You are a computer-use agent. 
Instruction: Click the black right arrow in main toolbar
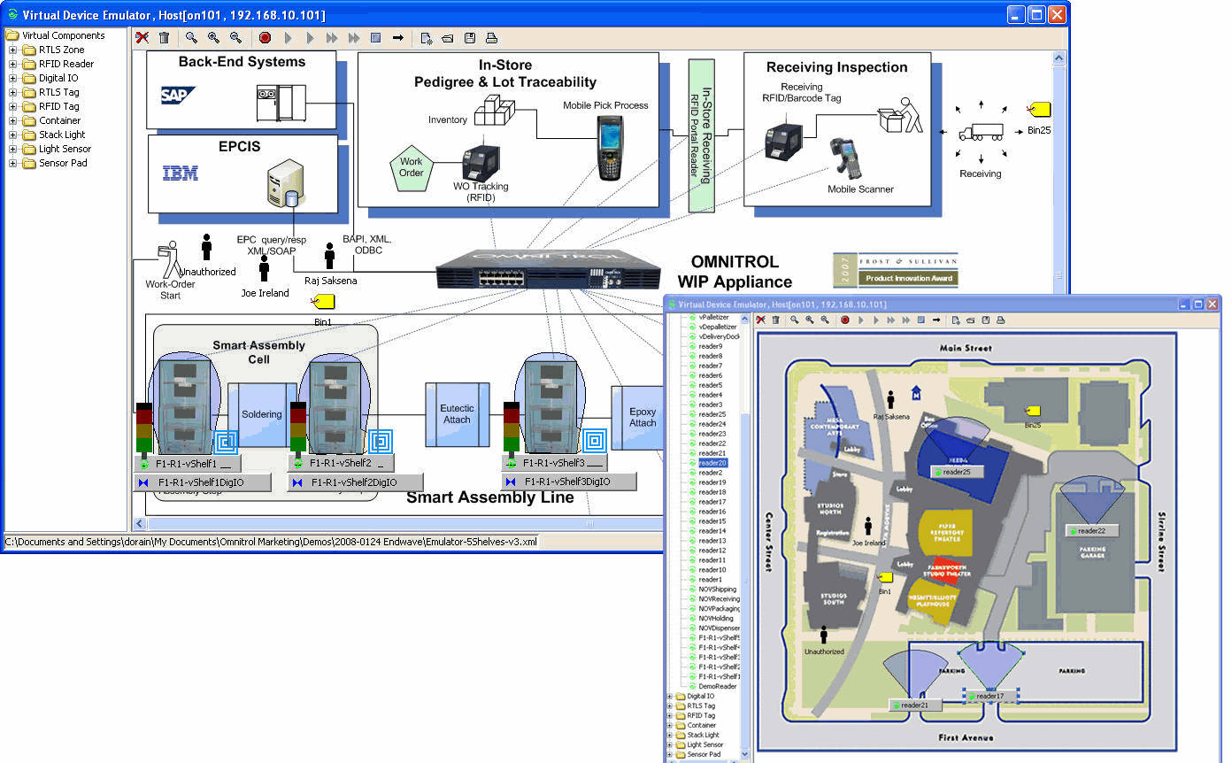397,38
